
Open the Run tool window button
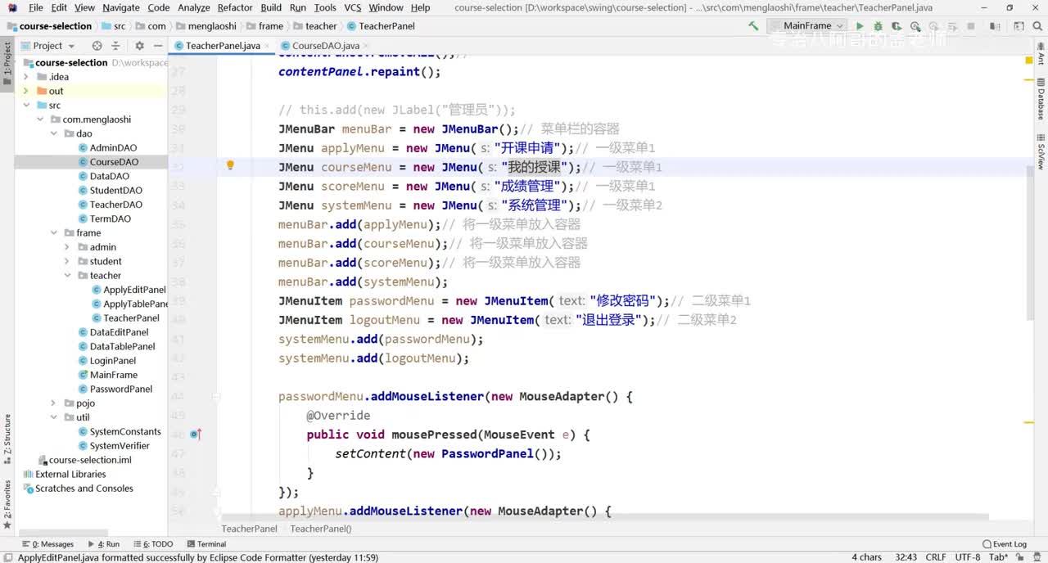click(104, 544)
